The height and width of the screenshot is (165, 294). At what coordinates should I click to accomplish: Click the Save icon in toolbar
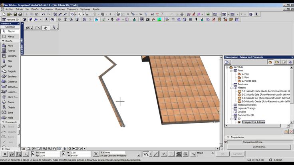pyautogui.click(x=16, y=14)
